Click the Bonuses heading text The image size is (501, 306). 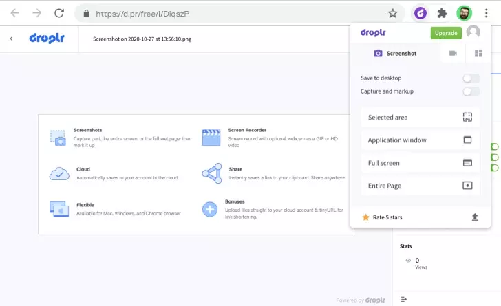tap(235, 201)
